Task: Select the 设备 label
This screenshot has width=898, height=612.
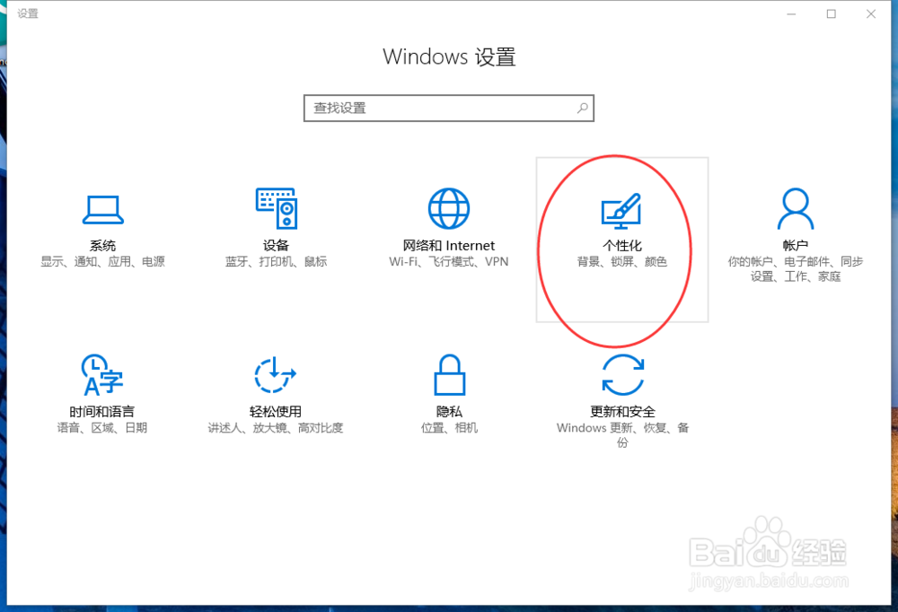Action: 276,246
